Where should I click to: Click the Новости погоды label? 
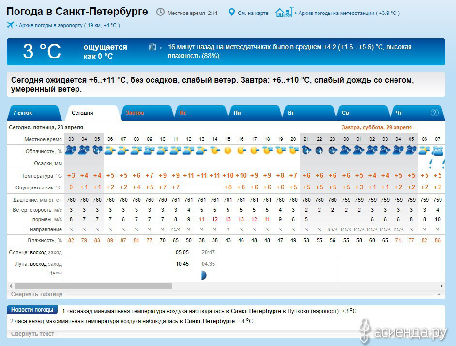(x=32, y=310)
